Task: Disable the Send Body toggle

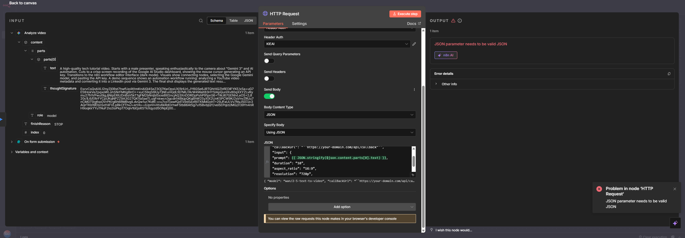Action: tap(269, 96)
